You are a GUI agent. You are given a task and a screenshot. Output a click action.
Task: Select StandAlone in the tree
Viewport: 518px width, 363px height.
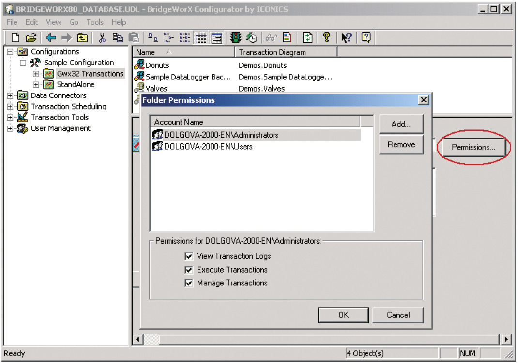[x=76, y=85]
